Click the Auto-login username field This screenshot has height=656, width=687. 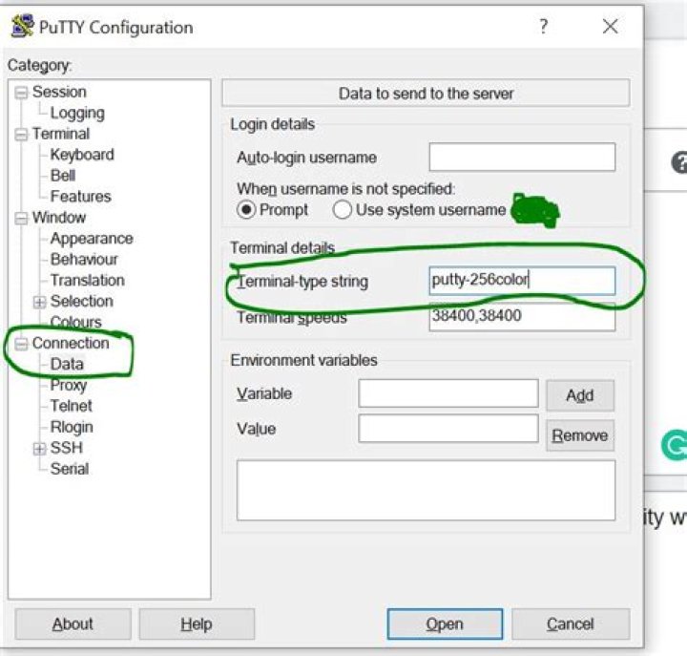[522, 157]
